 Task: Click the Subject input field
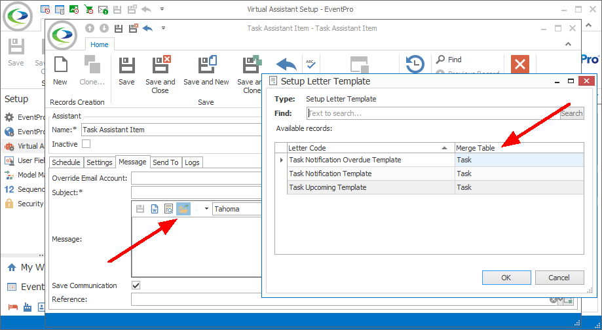[197, 192]
